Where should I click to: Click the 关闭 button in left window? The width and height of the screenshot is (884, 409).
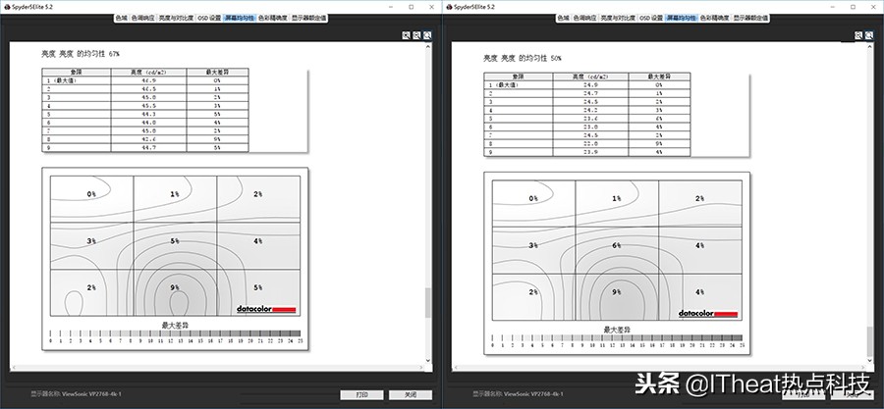coord(411,395)
